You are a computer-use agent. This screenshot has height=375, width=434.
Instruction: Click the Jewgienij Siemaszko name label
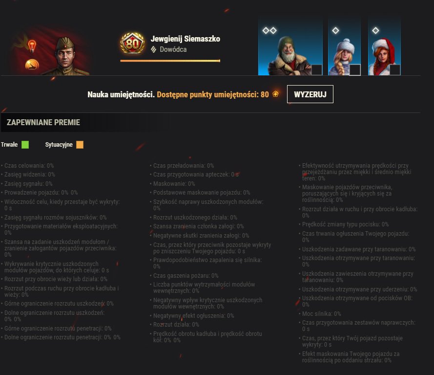185,39
